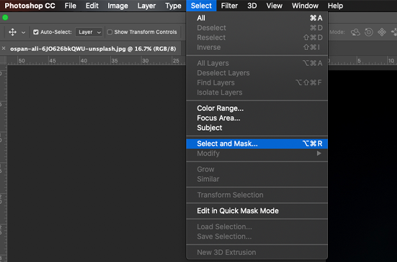Open the Window menu
This screenshot has height=262, width=397.
pos(305,6)
